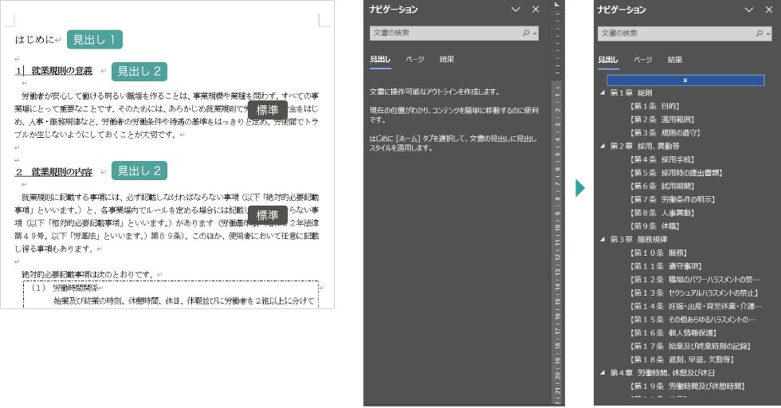Viewport: 781px width, 408px height.
Task: Collapse the 第1章 総則 heading
Action: (x=602, y=93)
